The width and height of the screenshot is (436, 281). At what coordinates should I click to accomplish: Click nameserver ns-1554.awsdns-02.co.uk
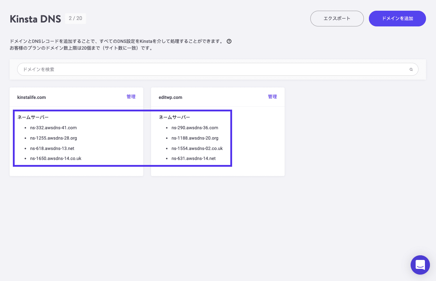[197, 148]
